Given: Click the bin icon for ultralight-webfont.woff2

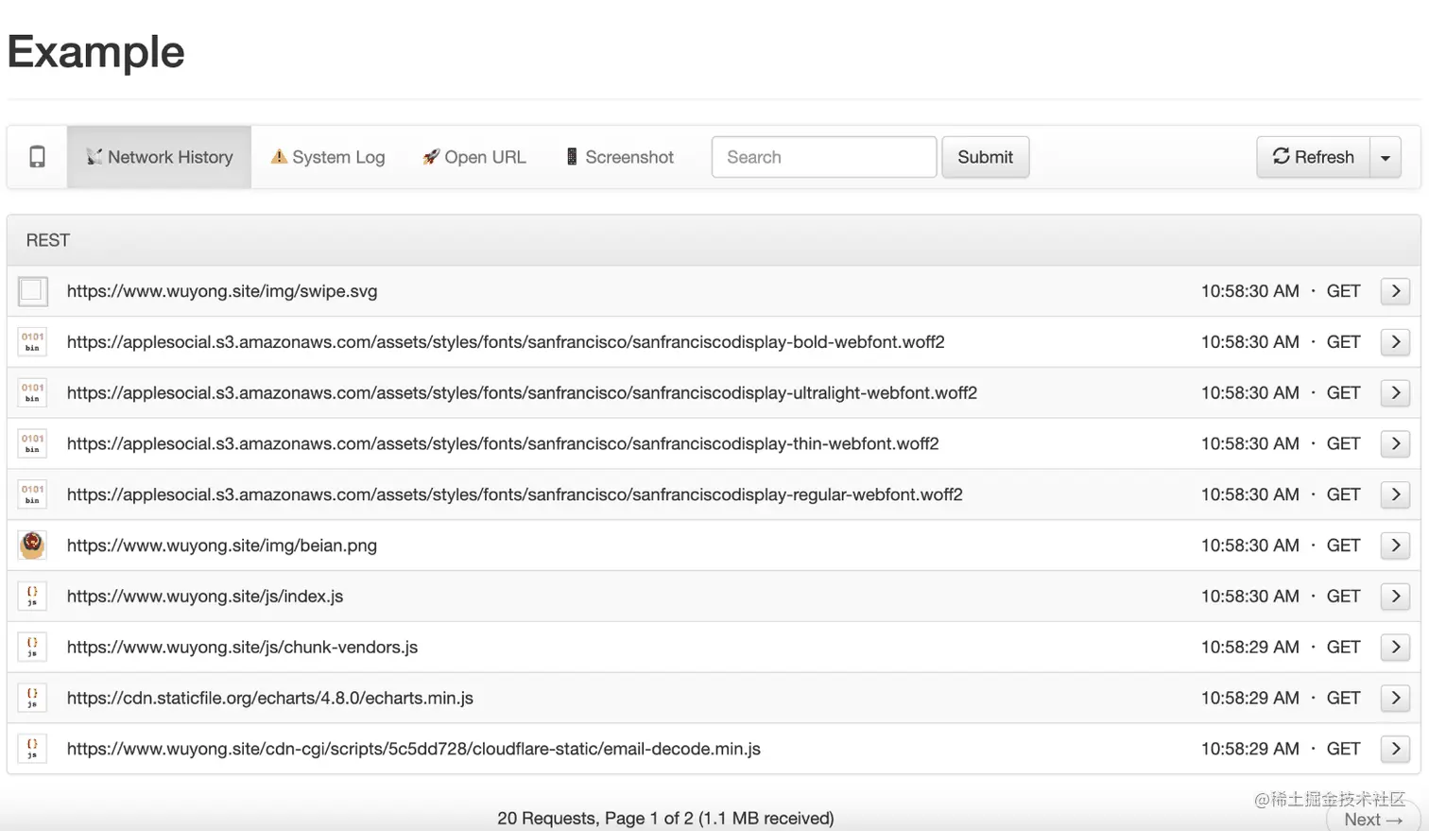Looking at the screenshot, I should click(32, 393).
